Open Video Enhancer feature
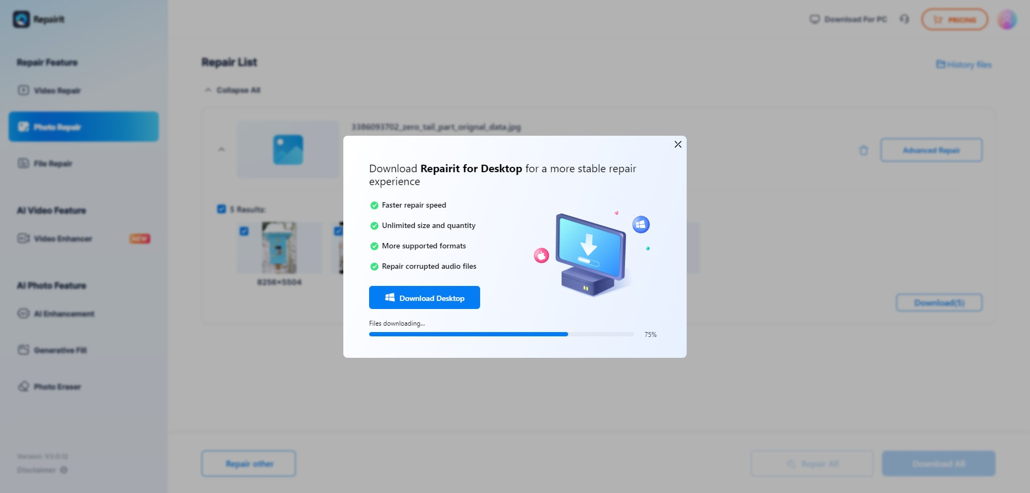The width and height of the screenshot is (1030, 493). [x=83, y=239]
